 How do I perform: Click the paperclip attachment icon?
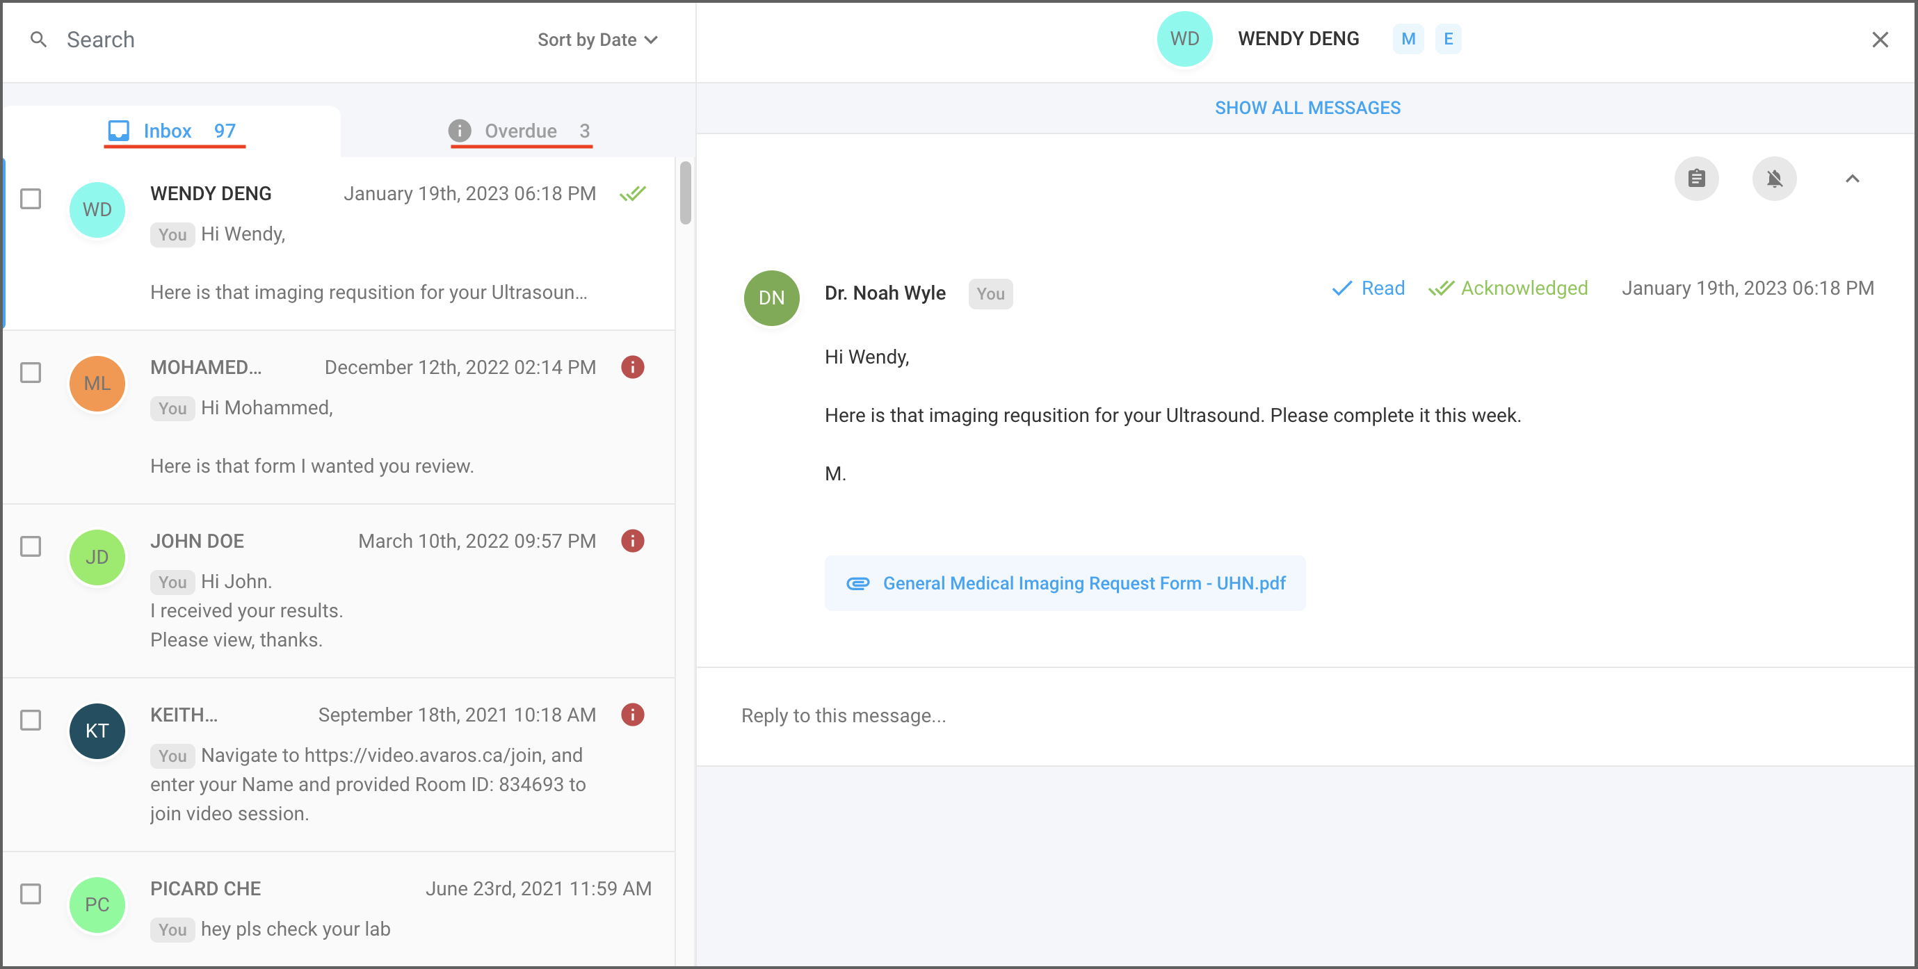[x=857, y=583]
